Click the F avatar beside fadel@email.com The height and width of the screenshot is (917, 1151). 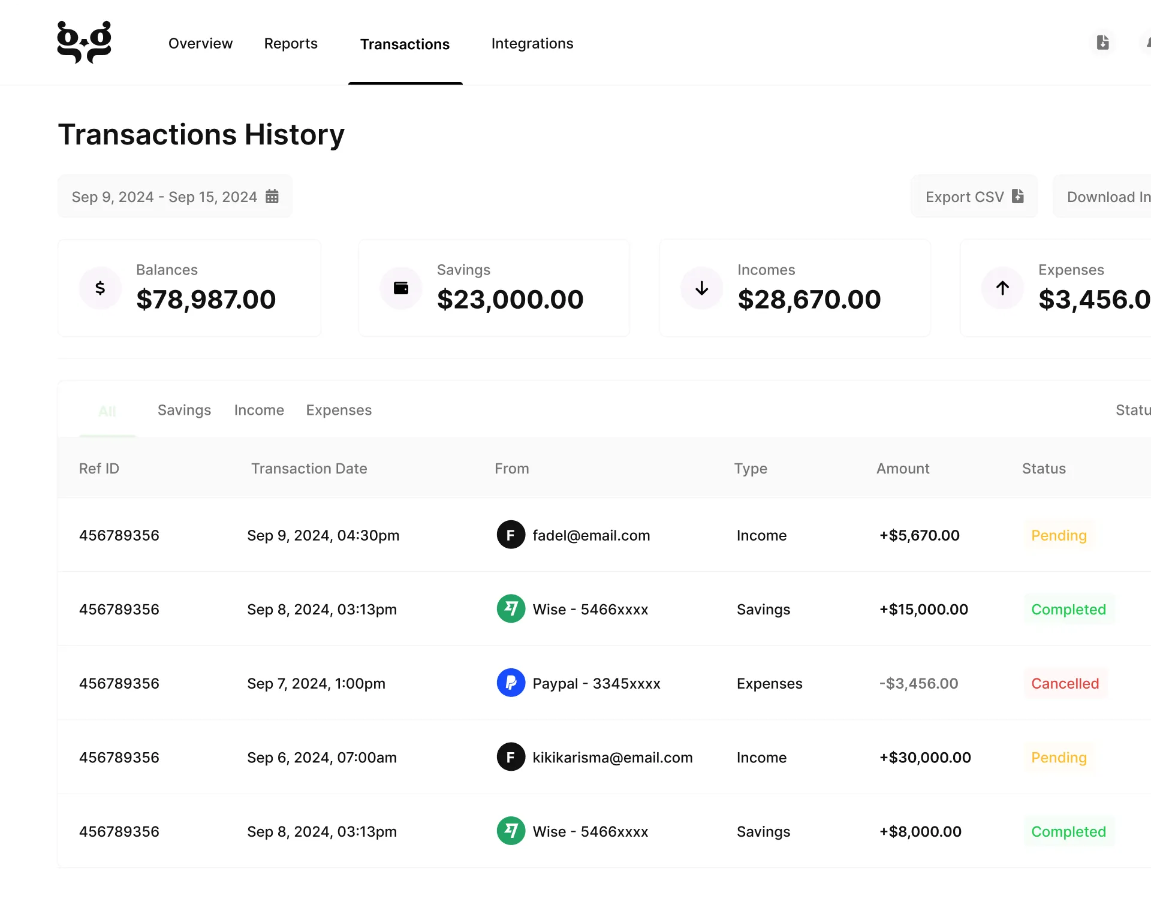coord(511,535)
